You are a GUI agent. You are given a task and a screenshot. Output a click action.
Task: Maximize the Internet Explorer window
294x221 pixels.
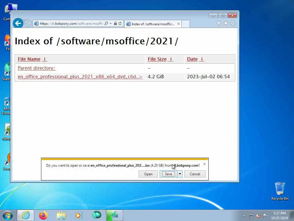click(x=223, y=16)
